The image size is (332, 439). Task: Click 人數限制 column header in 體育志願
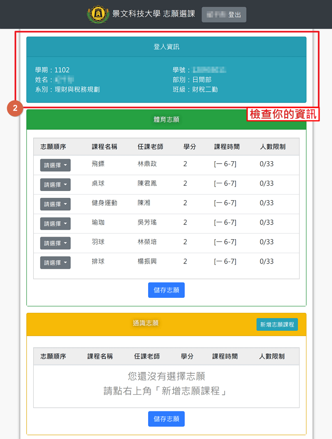point(273,147)
